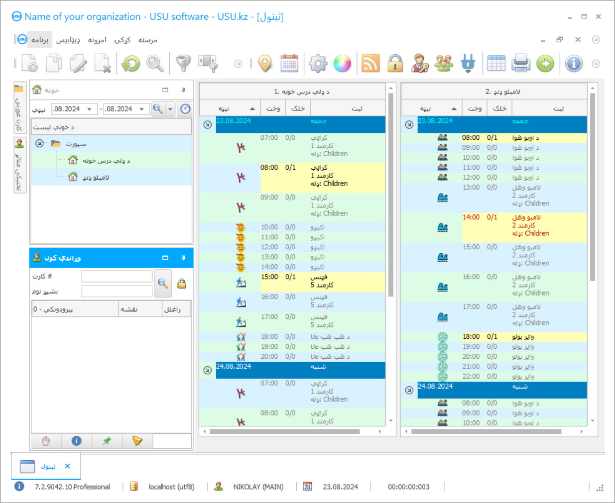Click the refresh toolbar icon
The width and height of the screenshot is (615, 503).
coord(131,64)
